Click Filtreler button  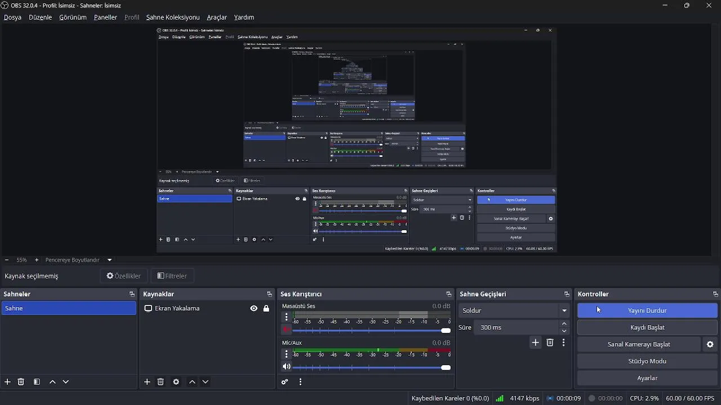[172, 276]
